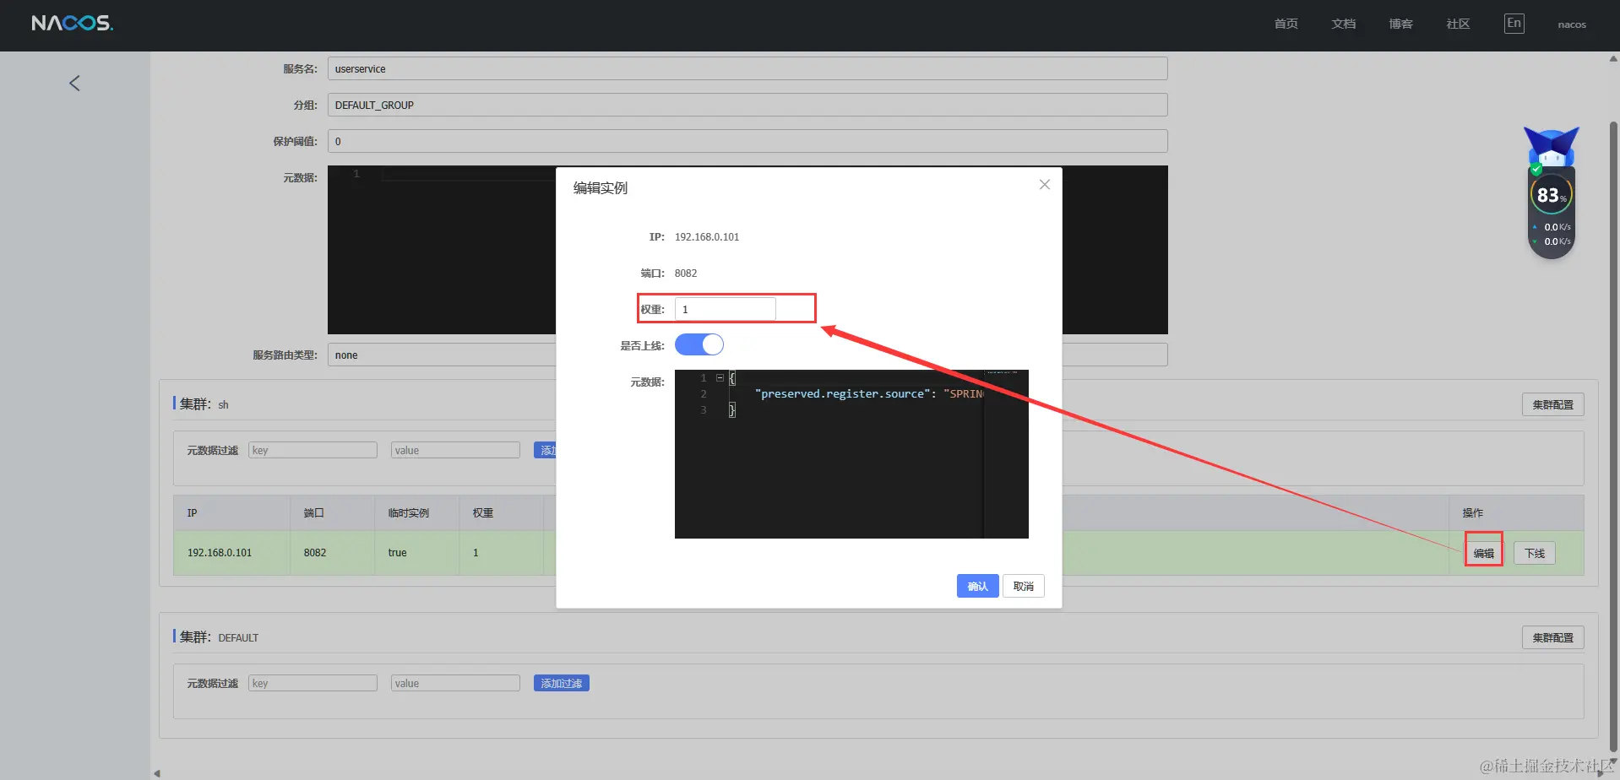Toggle the 是否上线 switch
Viewport: 1620px width, 780px height.
(699, 344)
